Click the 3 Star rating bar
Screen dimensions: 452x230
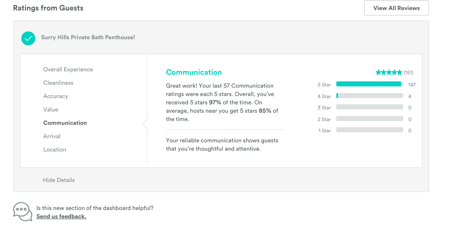pyautogui.click(x=370, y=107)
